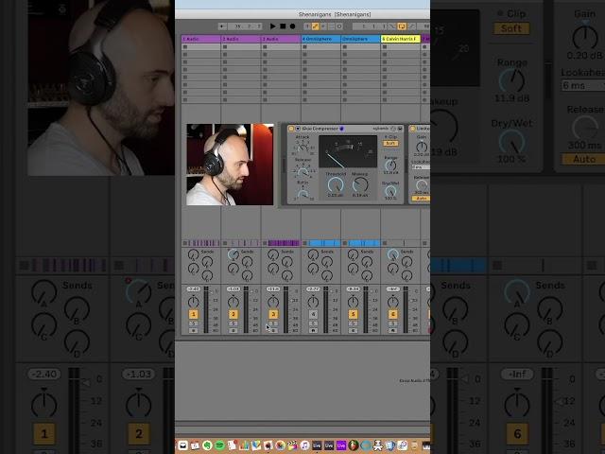Toggle the Limiter device activator
This screenshot has width=605, height=454.
tap(412, 129)
